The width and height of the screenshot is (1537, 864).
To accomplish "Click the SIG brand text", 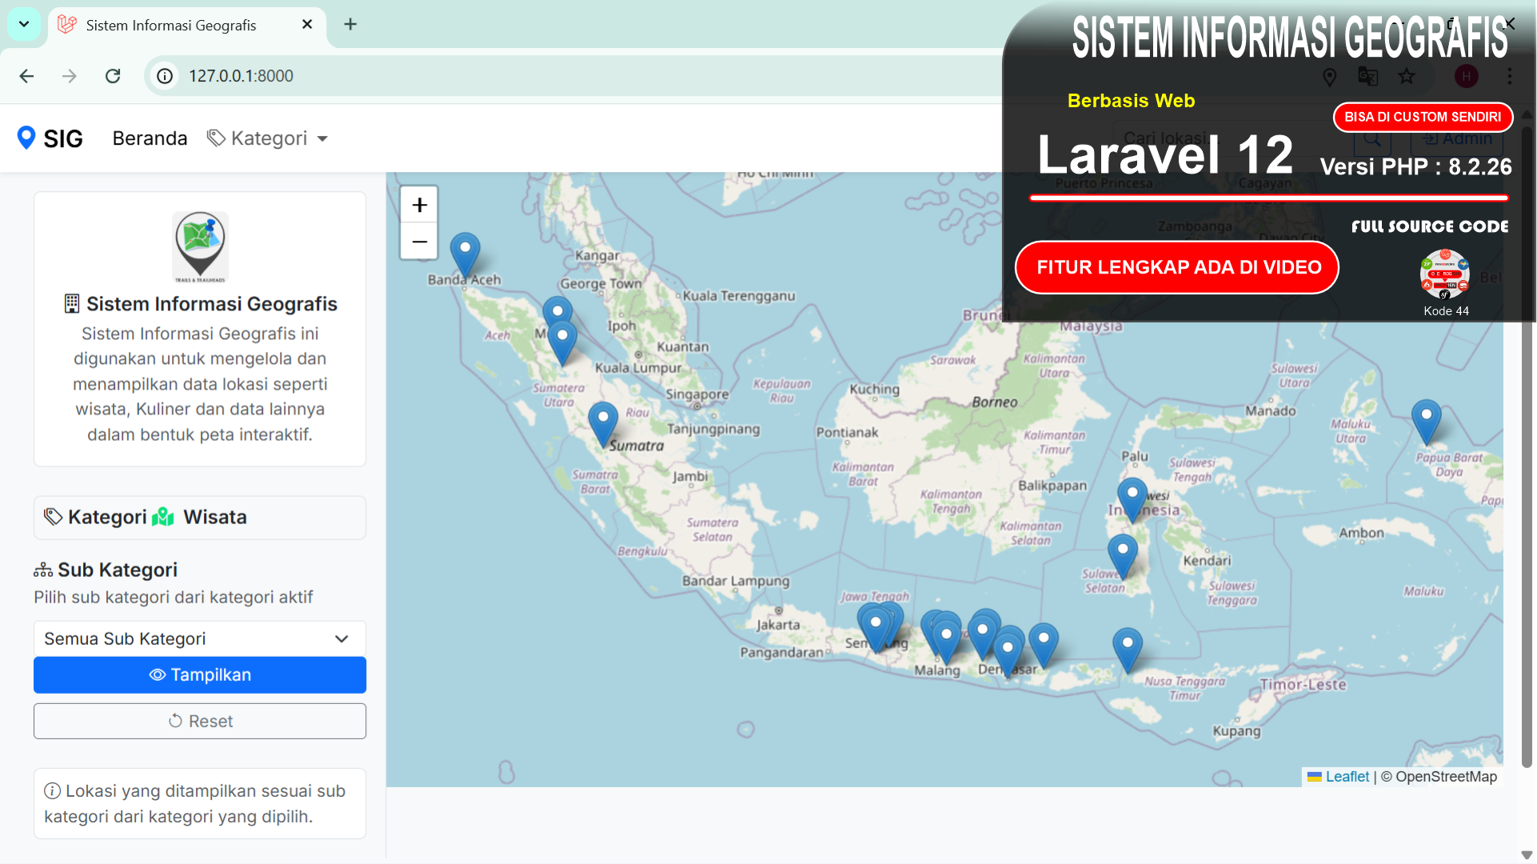I will [63, 138].
